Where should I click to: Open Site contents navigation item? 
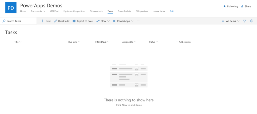pos(96,11)
